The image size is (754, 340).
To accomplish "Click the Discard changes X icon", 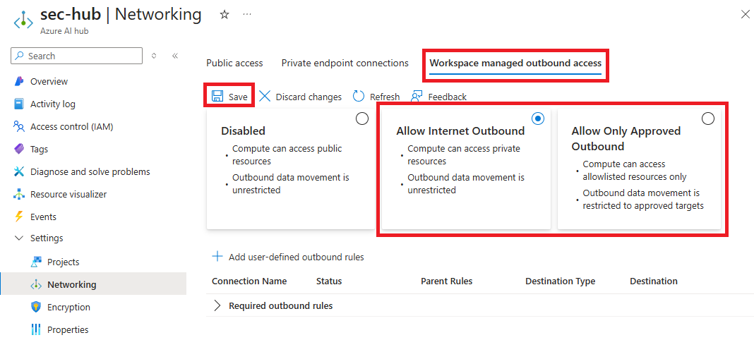I will click(265, 96).
